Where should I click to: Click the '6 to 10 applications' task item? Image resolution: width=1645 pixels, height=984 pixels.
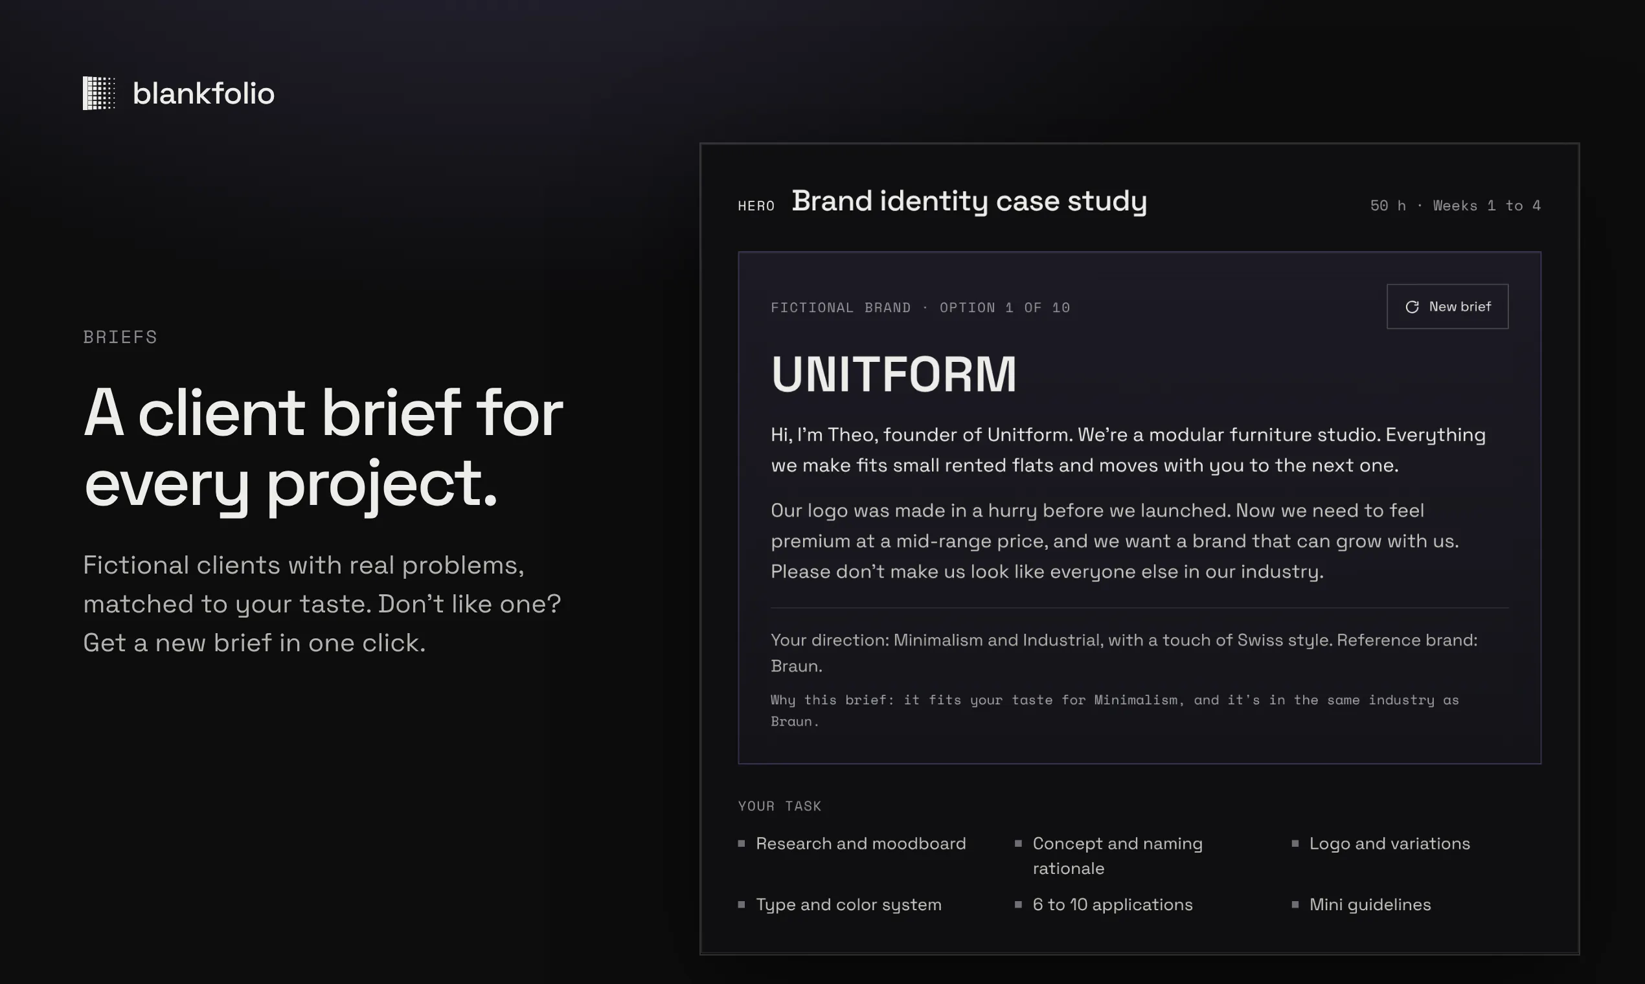click(1104, 904)
